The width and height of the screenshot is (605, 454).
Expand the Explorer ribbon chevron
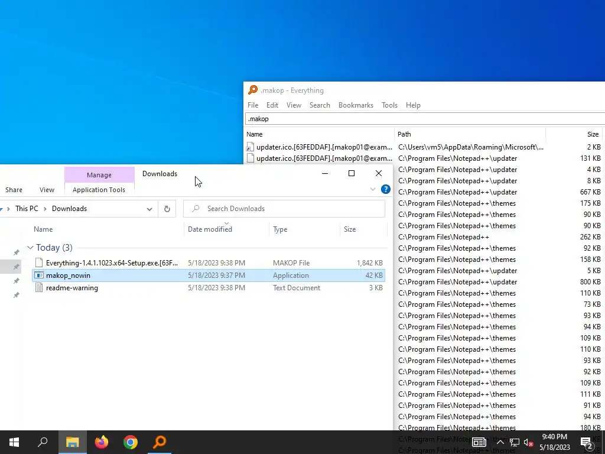coord(373,189)
